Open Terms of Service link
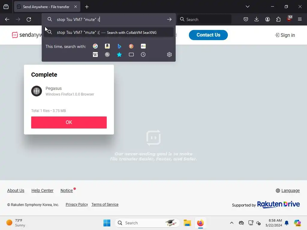 tap(105, 205)
